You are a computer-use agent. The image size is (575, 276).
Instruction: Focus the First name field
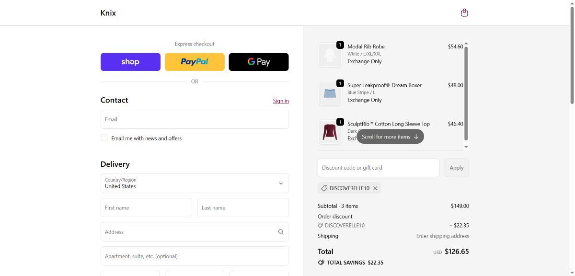tap(146, 208)
